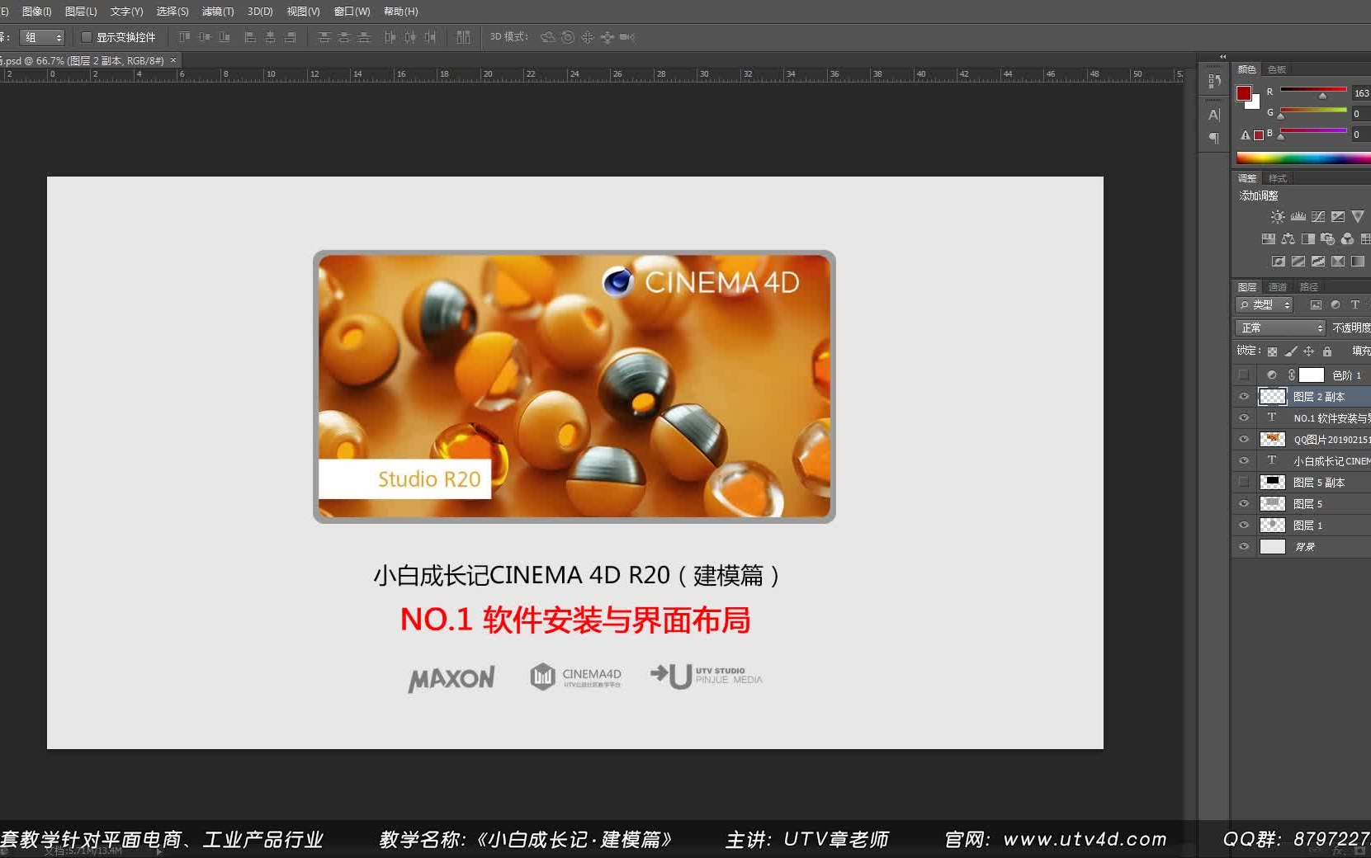Screen dimensions: 1371x858
Task: Add a Photo Filter adjustment
Action: (1328, 239)
